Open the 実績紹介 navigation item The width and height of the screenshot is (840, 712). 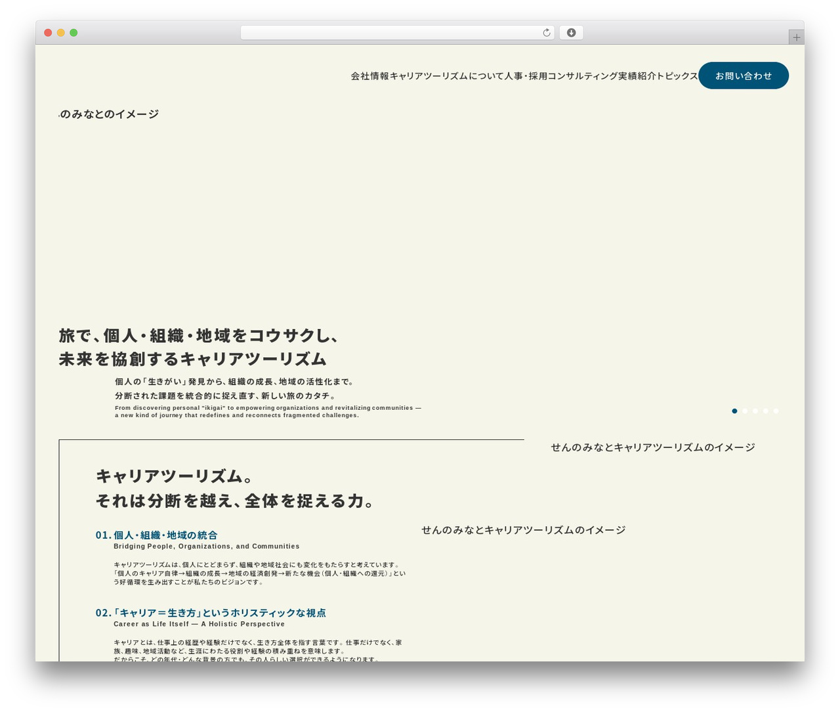pyautogui.click(x=637, y=76)
